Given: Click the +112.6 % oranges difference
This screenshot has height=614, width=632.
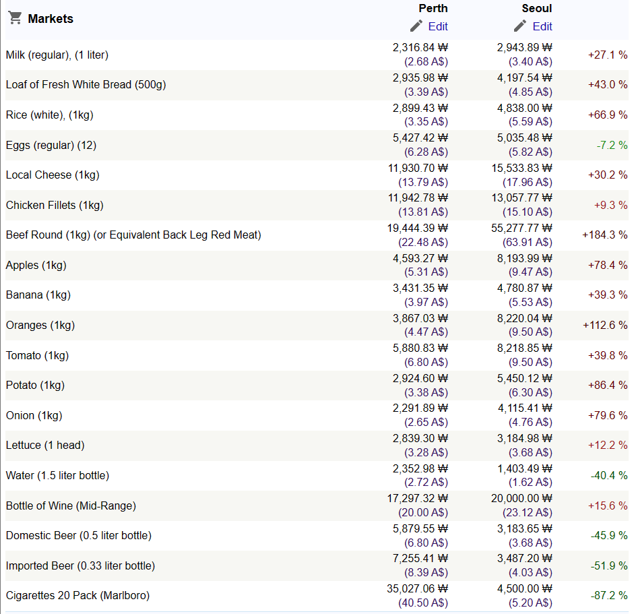Looking at the screenshot, I should tap(604, 326).
